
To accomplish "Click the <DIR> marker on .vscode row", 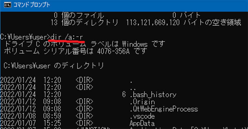I will coord(84,116).
